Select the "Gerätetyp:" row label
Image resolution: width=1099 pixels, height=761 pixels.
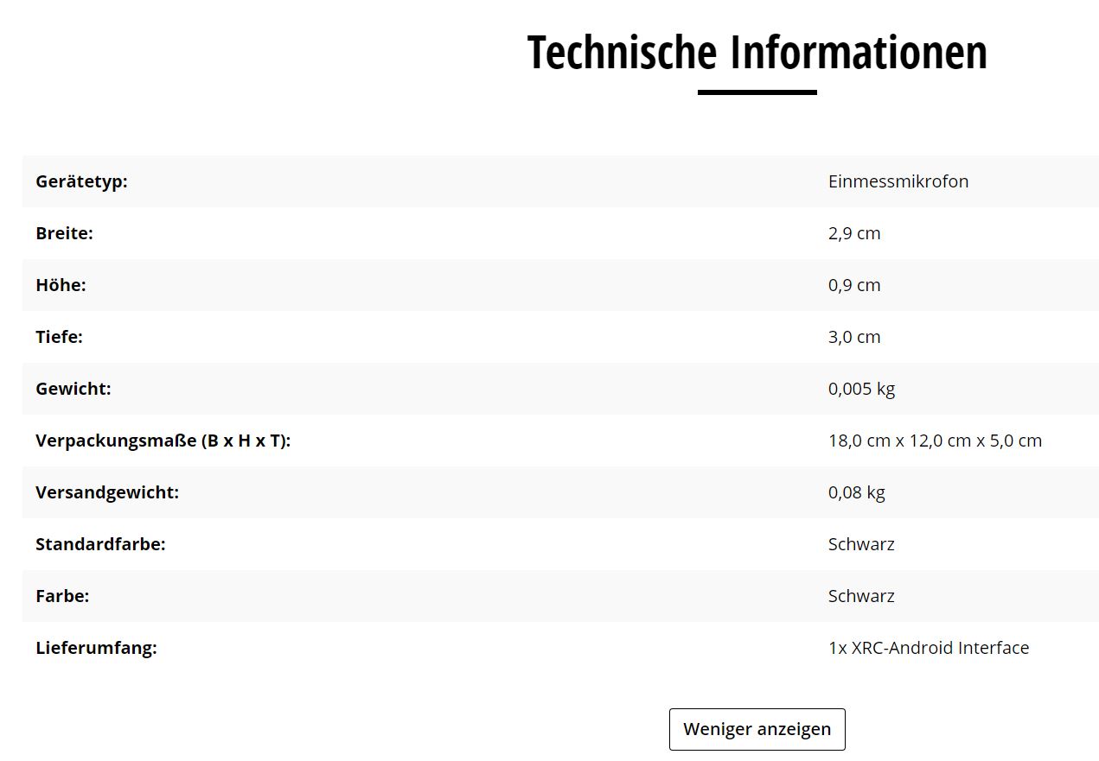(x=81, y=181)
